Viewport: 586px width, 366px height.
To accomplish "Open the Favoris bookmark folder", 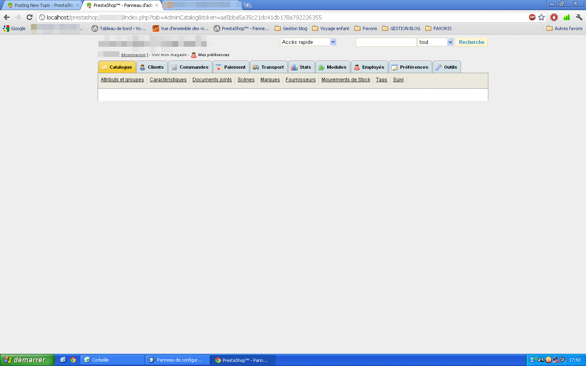I will (366, 28).
